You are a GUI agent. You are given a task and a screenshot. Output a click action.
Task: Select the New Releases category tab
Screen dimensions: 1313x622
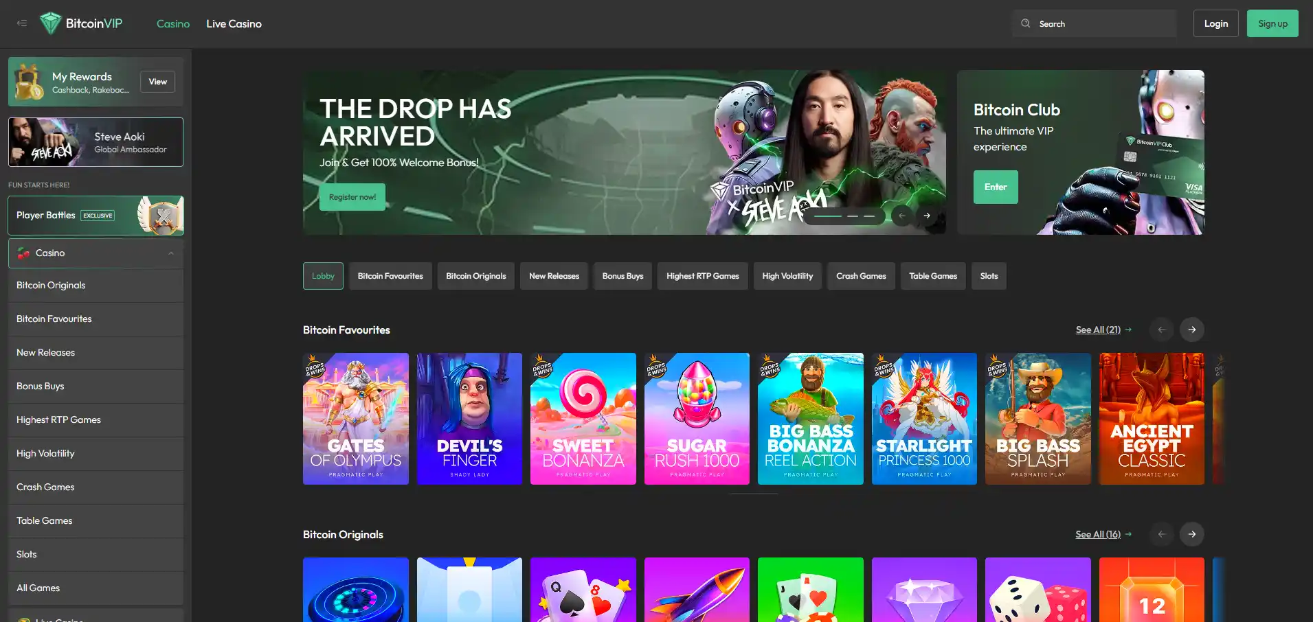coord(554,276)
